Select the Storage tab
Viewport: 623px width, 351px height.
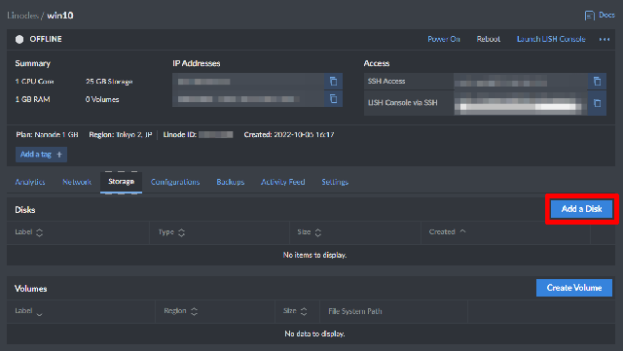point(121,182)
